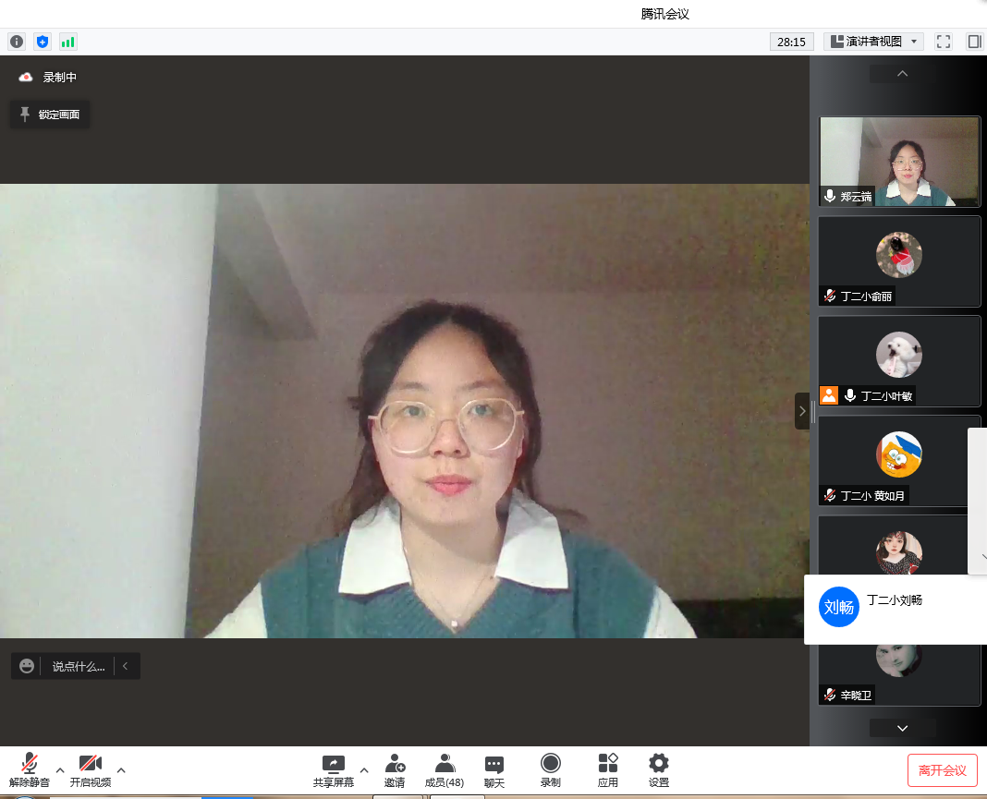The height and width of the screenshot is (799, 987).
Task: Select the 丁二小叶敏 participant tile
Action: [x=899, y=361]
